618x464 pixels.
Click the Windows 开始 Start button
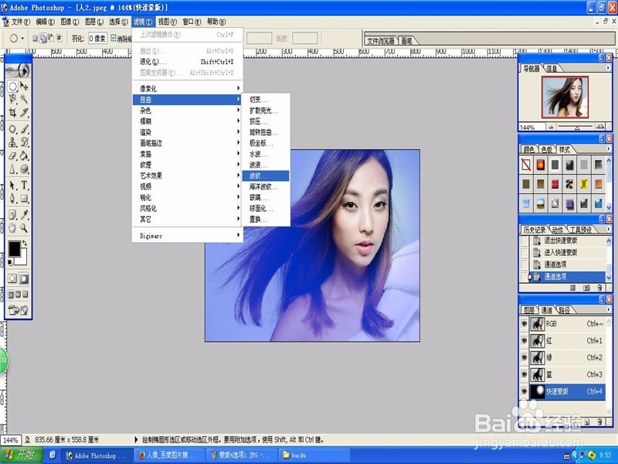click(22, 455)
